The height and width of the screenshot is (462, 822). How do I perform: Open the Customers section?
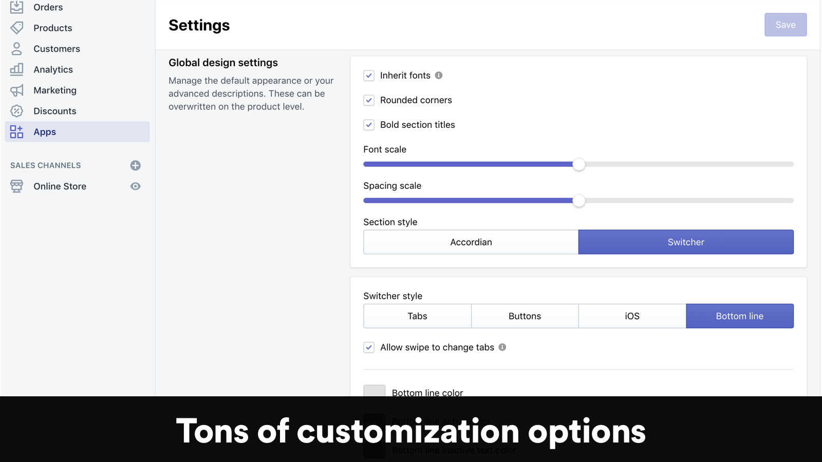57,49
